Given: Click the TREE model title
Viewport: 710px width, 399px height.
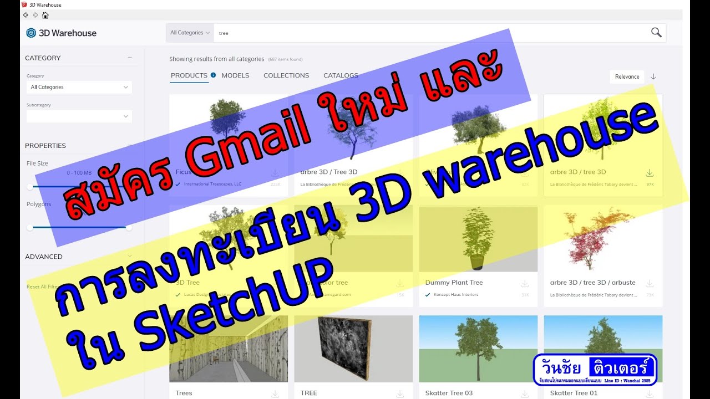Looking at the screenshot, I should (x=308, y=393).
